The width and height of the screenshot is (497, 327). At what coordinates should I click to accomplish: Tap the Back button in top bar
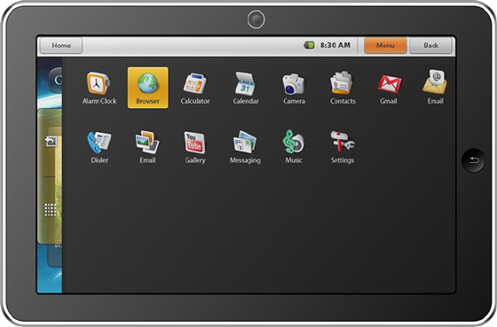click(431, 45)
